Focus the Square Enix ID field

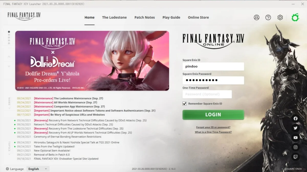[213, 67]
